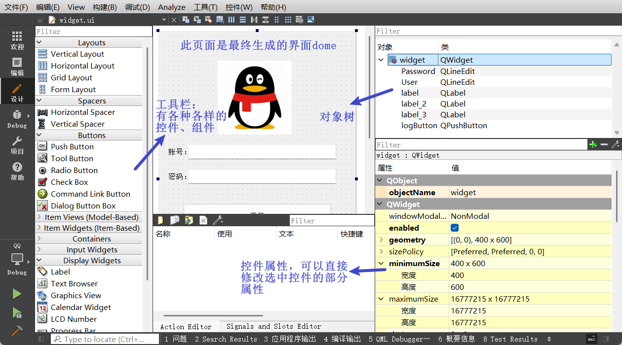
Task: Open the 欢迎 (Welcome) mode
Action: [17, 40]
